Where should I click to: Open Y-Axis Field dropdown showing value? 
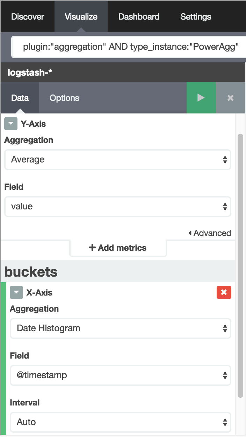click(x=117, y=207)
